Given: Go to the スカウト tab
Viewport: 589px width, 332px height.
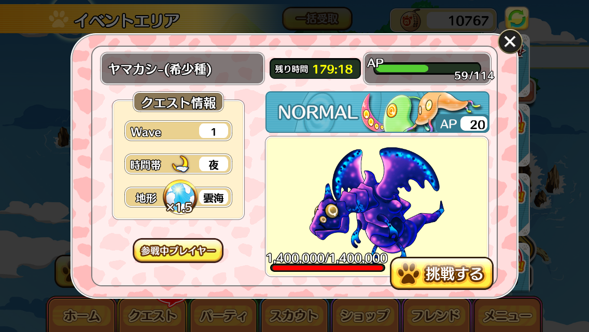Looking at the screenshot, I should 294,315.
